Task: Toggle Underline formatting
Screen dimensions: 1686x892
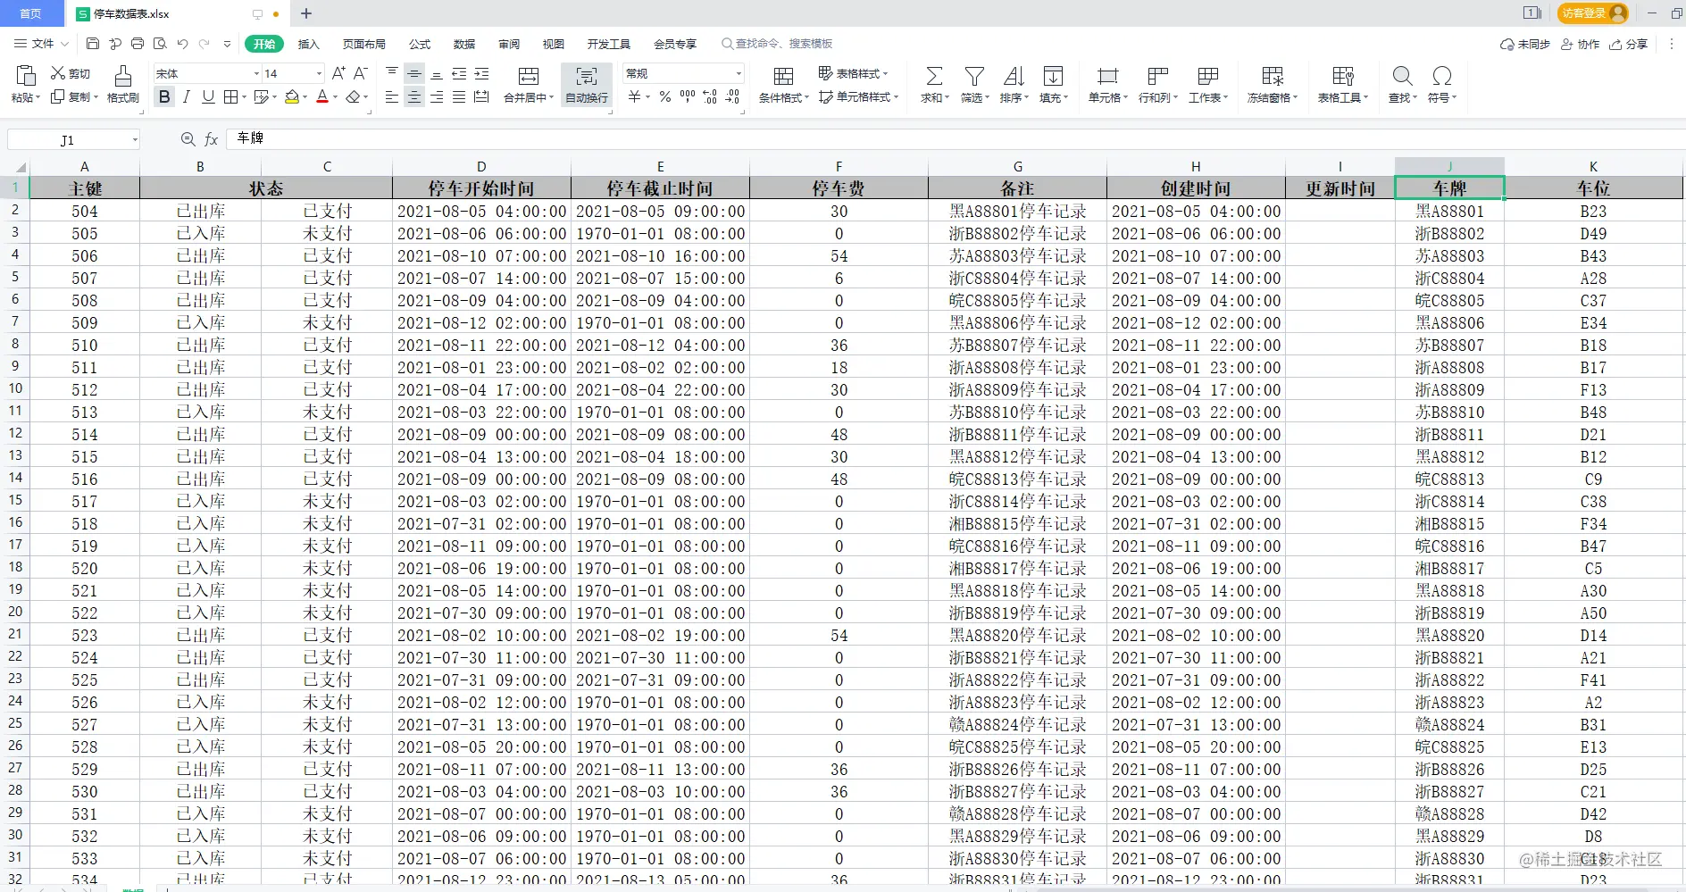Action: click(208, 96)
